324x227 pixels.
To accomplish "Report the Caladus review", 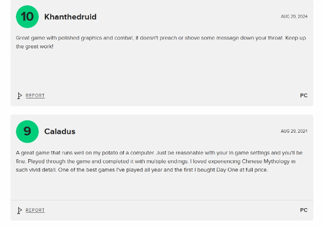I will point(35,210).
